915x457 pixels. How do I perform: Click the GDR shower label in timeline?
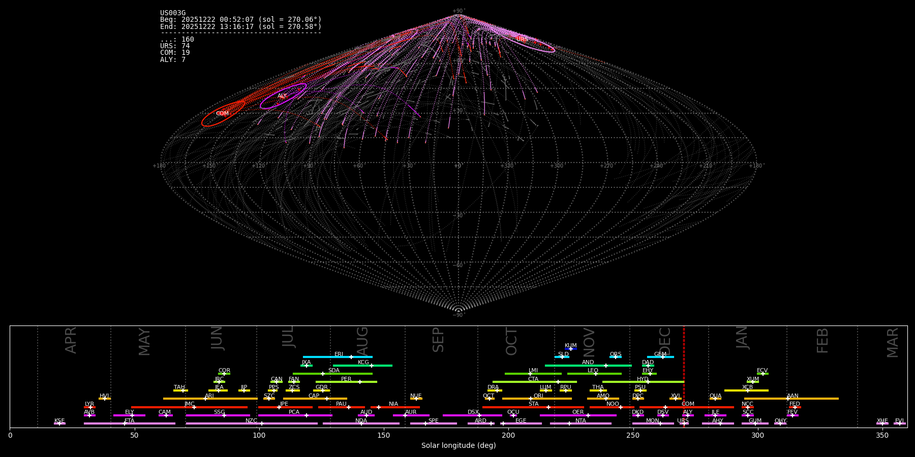(x=322, y=387)
